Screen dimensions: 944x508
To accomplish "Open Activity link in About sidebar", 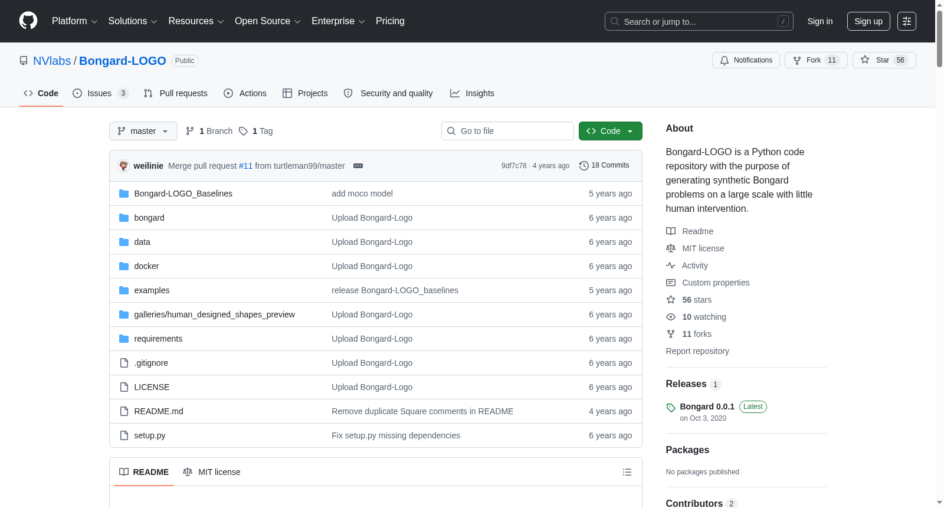I will (x=687, y=266).
